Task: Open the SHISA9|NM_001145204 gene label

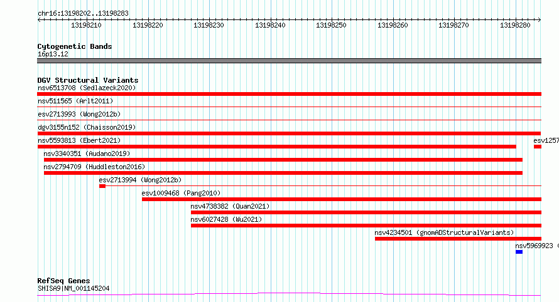Action: 73,288
